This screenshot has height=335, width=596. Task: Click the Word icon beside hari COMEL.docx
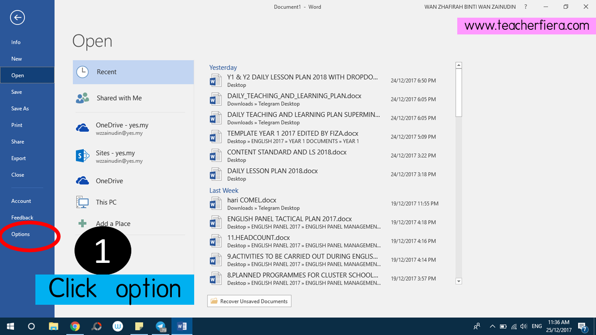point(215,203)
